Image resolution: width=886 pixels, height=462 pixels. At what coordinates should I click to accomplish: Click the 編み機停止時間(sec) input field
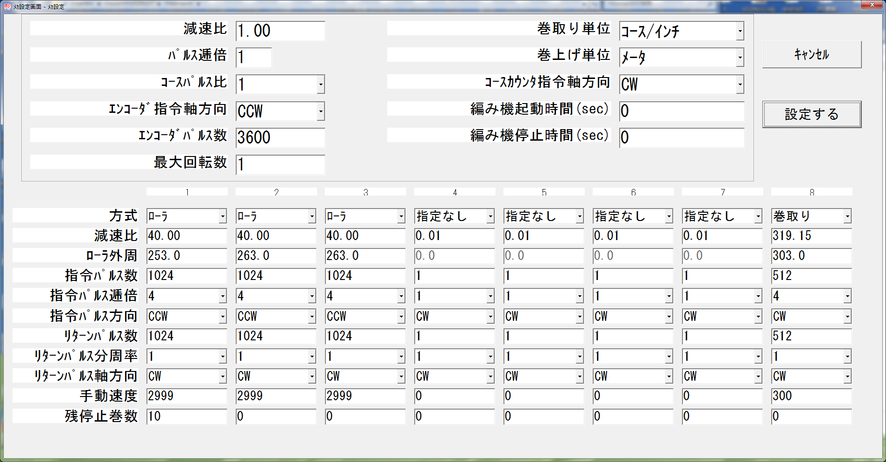pos(681,138)
